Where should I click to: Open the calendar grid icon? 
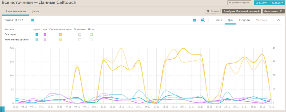coord(194,20)
